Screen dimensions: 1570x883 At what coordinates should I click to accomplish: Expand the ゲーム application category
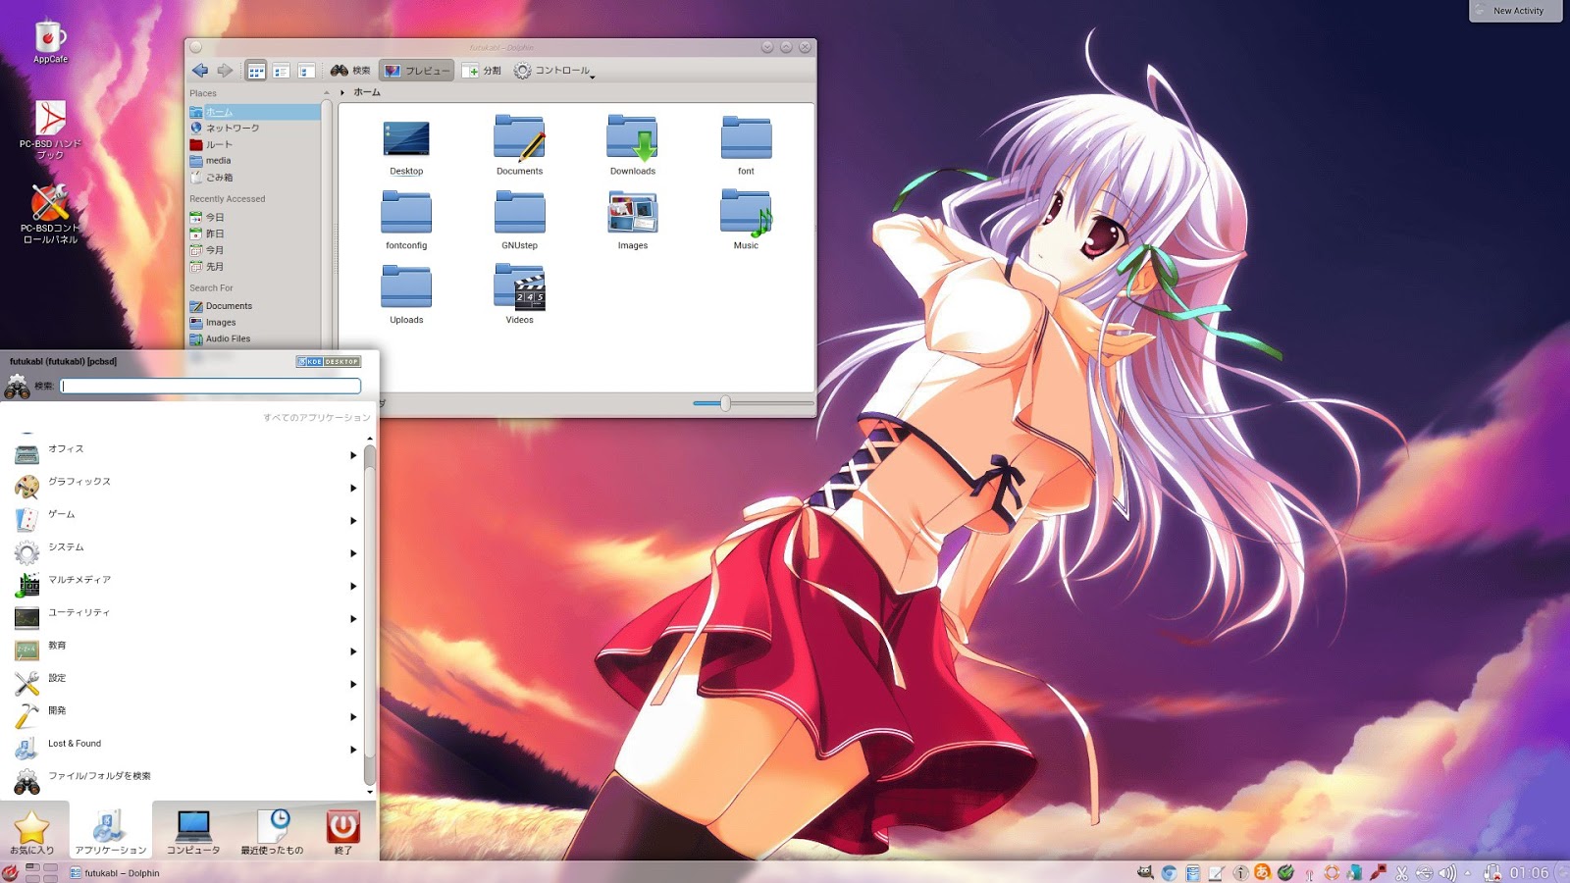pyautogui.click(x=186, y=520)
